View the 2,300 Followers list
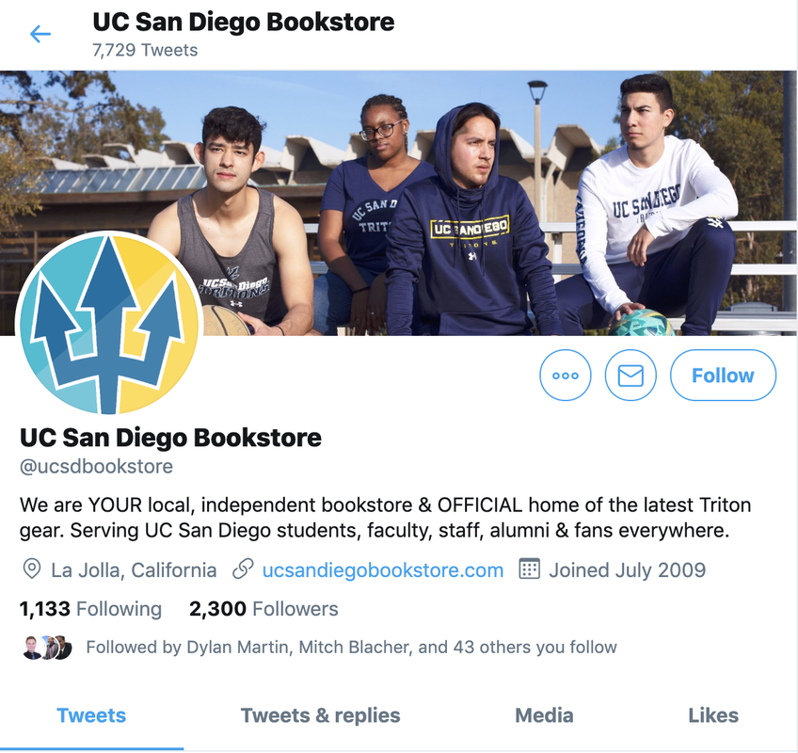798x753 pixels. 263,609
